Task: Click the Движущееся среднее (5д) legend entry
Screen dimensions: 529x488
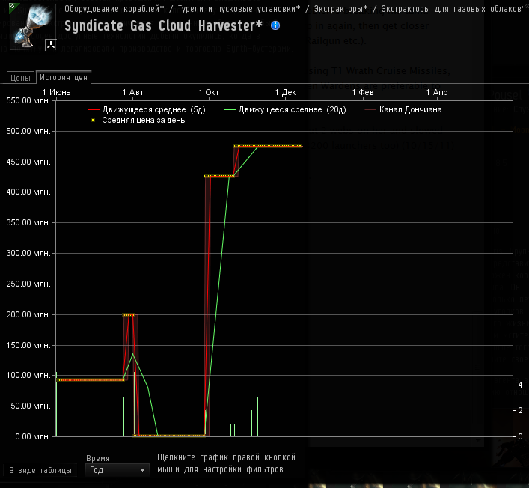Action: (147, 109)
